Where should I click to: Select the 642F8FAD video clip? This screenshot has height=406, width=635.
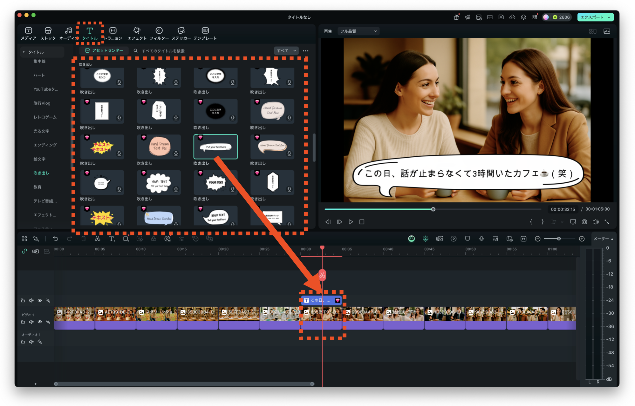pos(74,318)
